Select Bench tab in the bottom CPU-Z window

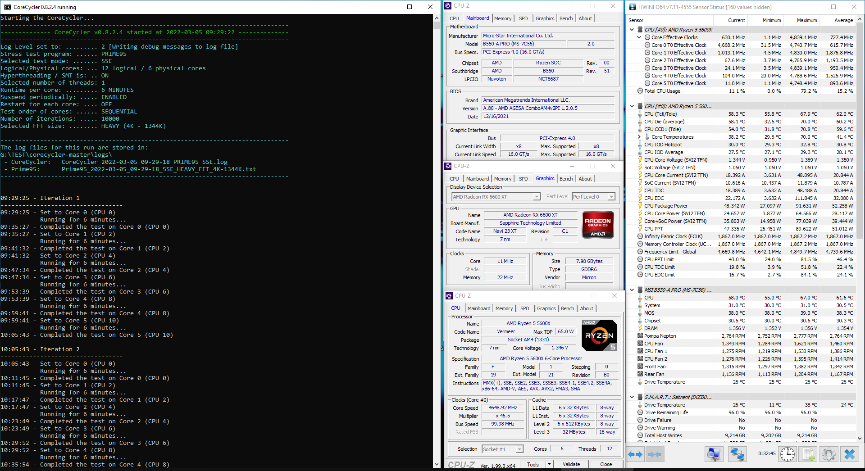(568, 308)
